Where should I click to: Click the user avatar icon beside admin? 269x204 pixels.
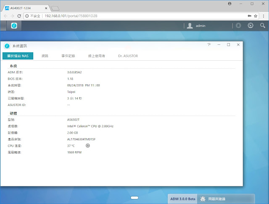[190, 26]
